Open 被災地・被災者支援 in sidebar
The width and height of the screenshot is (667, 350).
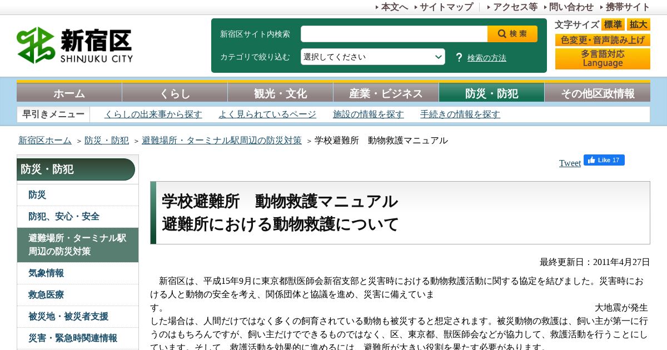click(78, 317)
